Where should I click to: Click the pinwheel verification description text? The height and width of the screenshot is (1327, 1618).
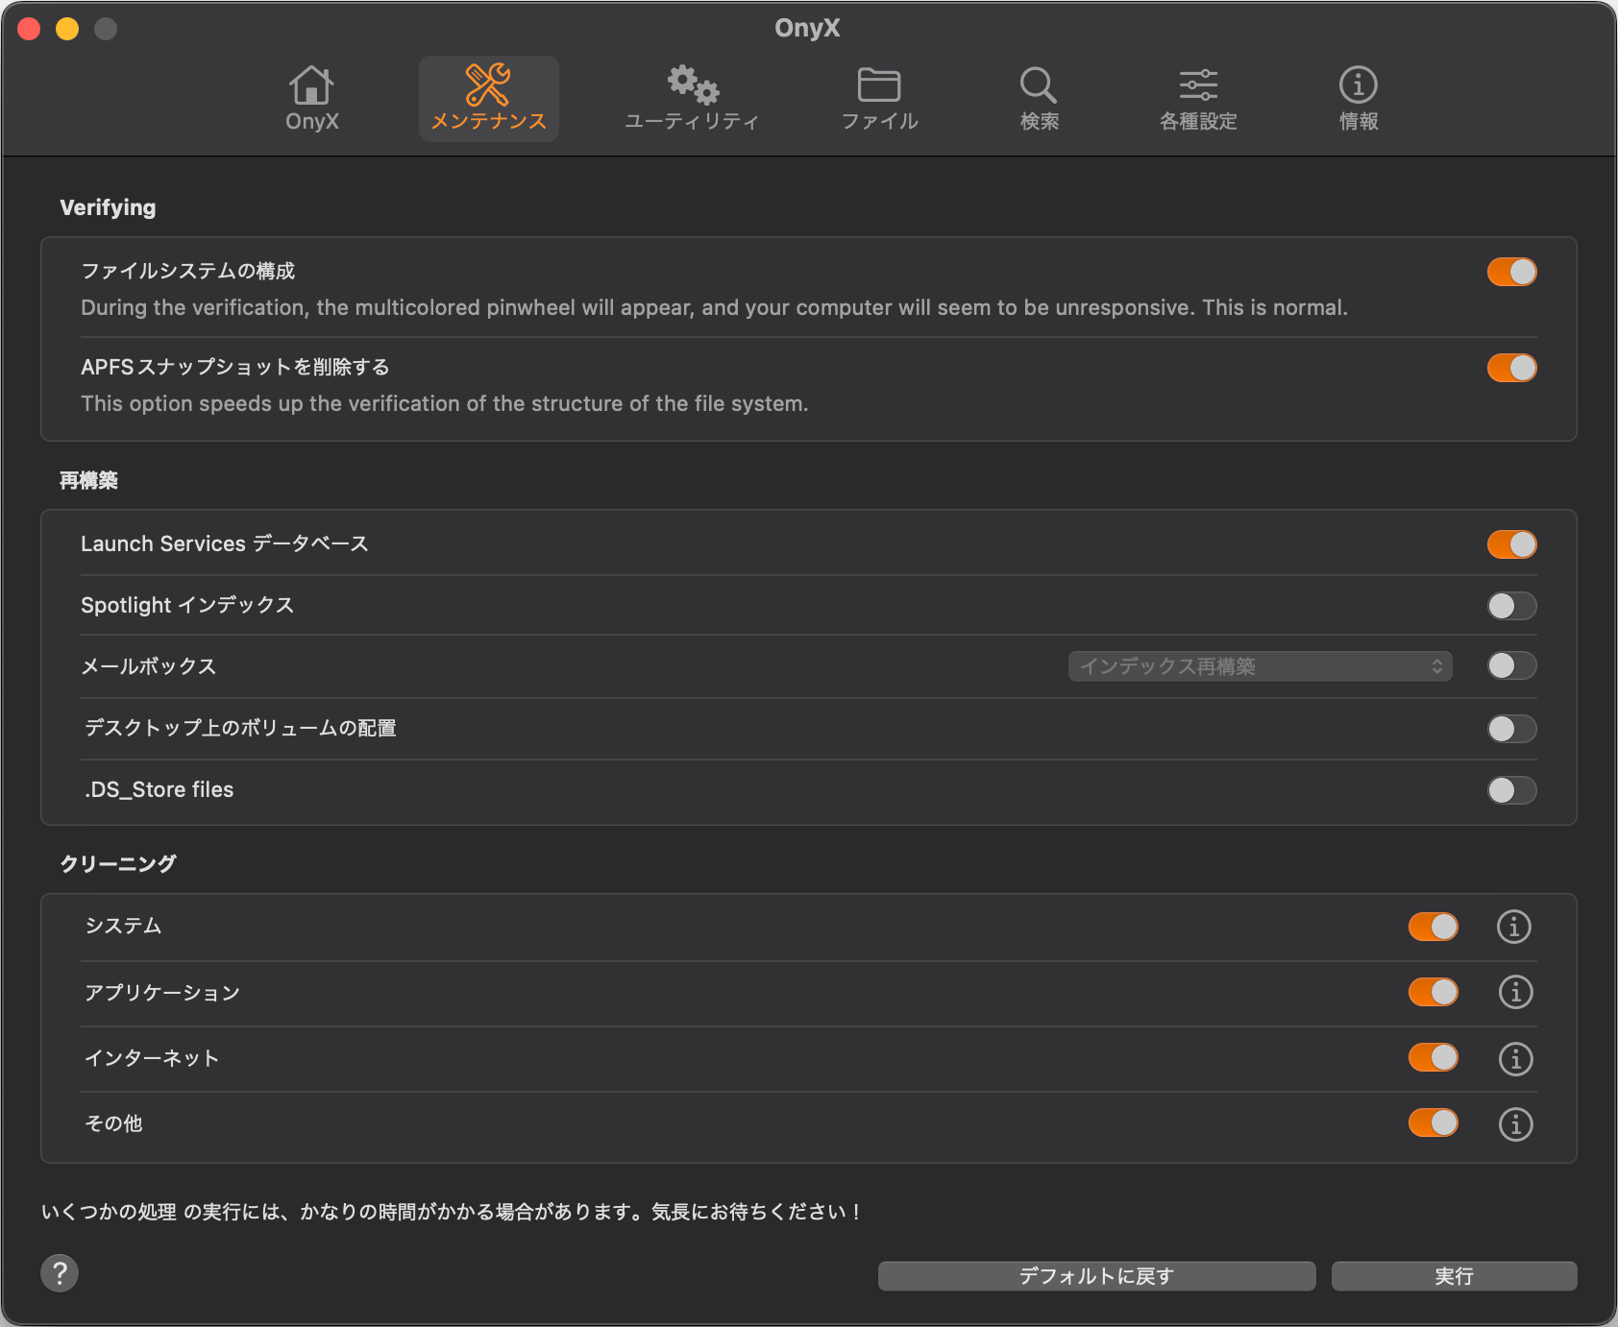coord(714,307)
